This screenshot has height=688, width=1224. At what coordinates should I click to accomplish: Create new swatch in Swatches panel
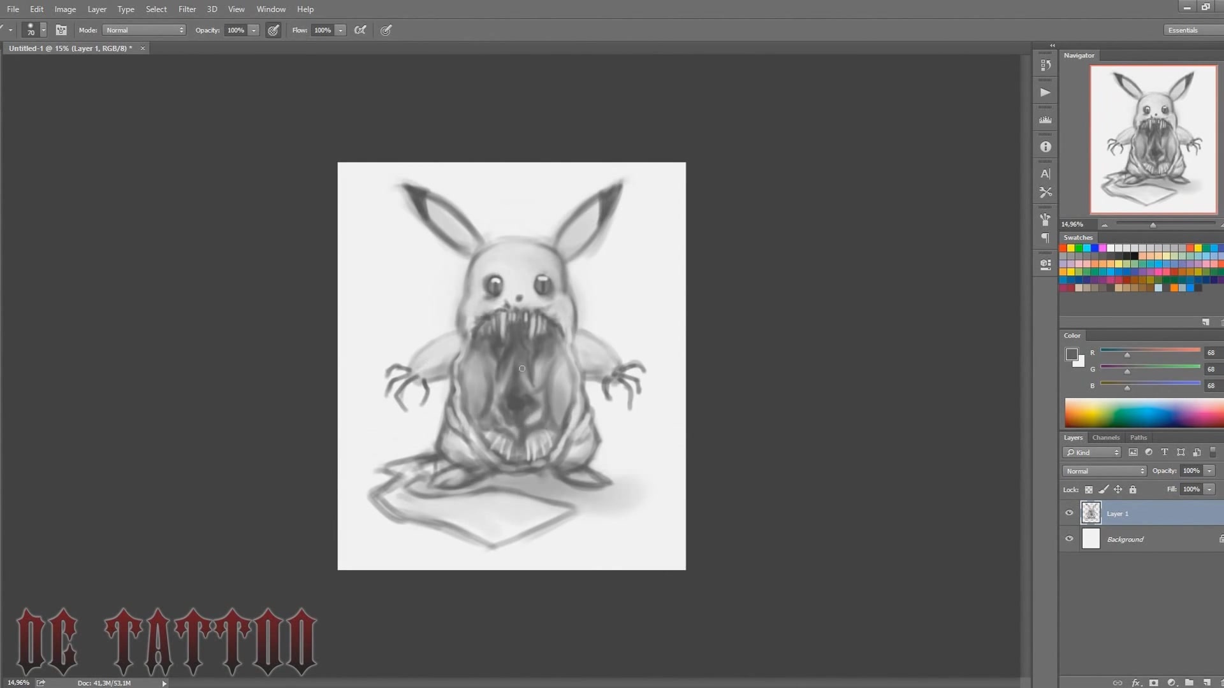[1206, 322]
